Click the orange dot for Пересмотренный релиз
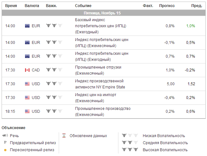This screenshot has width=207, height=156. pyautogui.click(x=5, y=150)
